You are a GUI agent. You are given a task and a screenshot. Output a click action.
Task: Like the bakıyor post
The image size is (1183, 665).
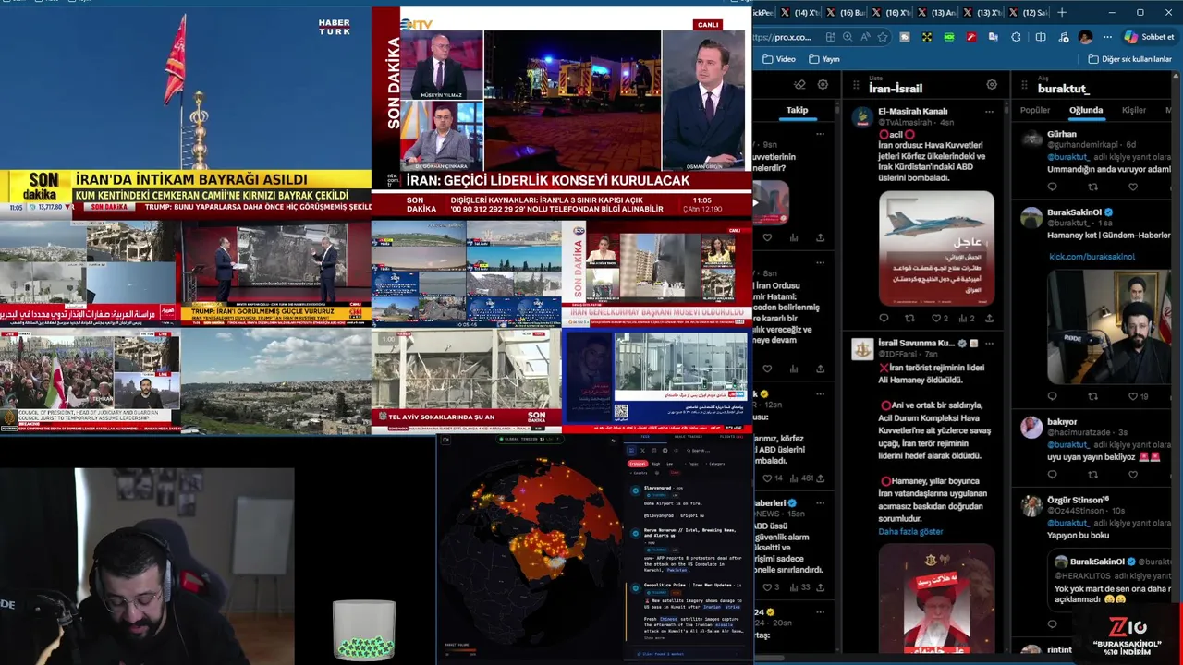point(1133,474)
